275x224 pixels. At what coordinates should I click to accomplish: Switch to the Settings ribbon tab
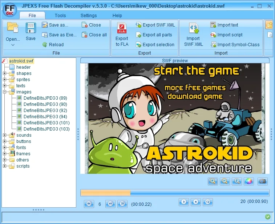point(89,15)
